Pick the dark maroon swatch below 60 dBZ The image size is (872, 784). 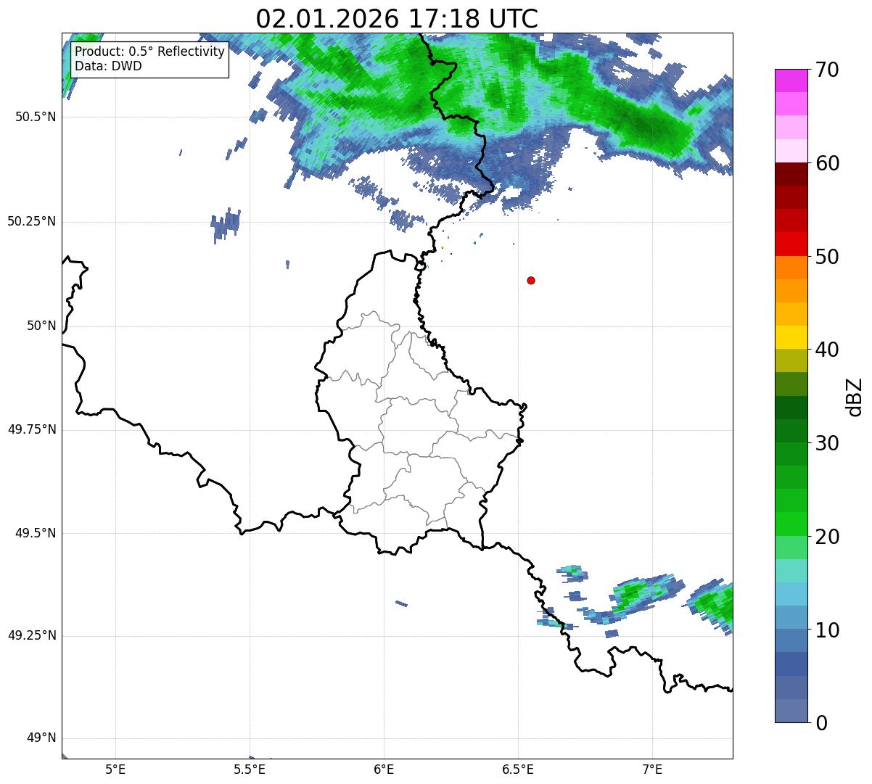[x=791, y=174]
